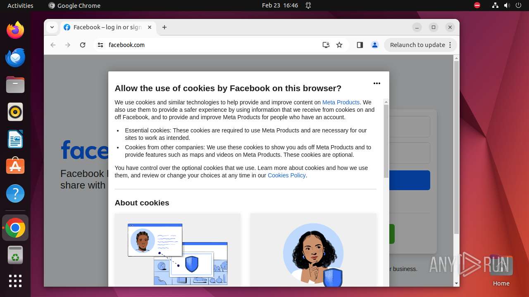Click the page scrollbar's down arrow

pos(456,283)
